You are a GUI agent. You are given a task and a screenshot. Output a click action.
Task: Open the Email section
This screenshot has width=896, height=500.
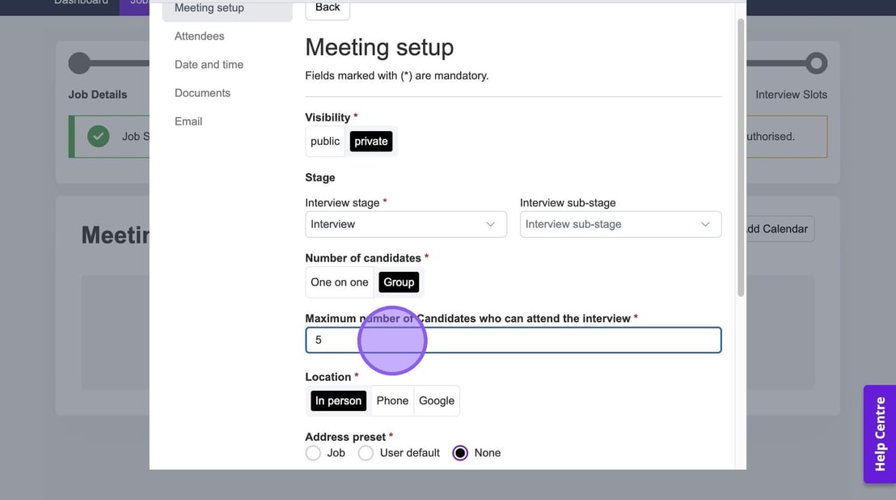[x=188, y=121]
